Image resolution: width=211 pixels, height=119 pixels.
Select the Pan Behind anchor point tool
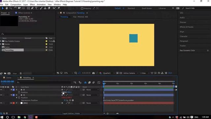pos(23,8)
